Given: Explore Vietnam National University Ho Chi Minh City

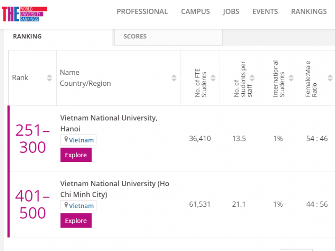Looking at the screenshot, I should click(x=76, y=220).
